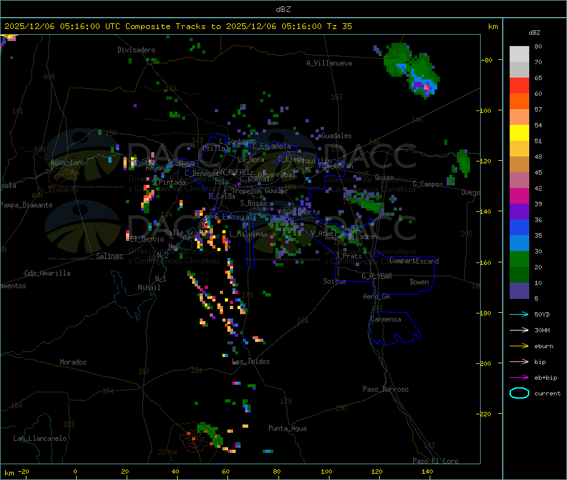Click the cyan 50YD arrow legend icon
The image size is (567, 480).
click(519, 314)
